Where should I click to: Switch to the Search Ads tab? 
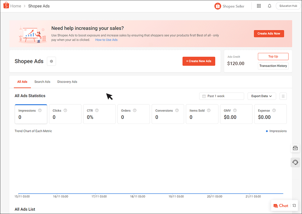click(42, 82)
